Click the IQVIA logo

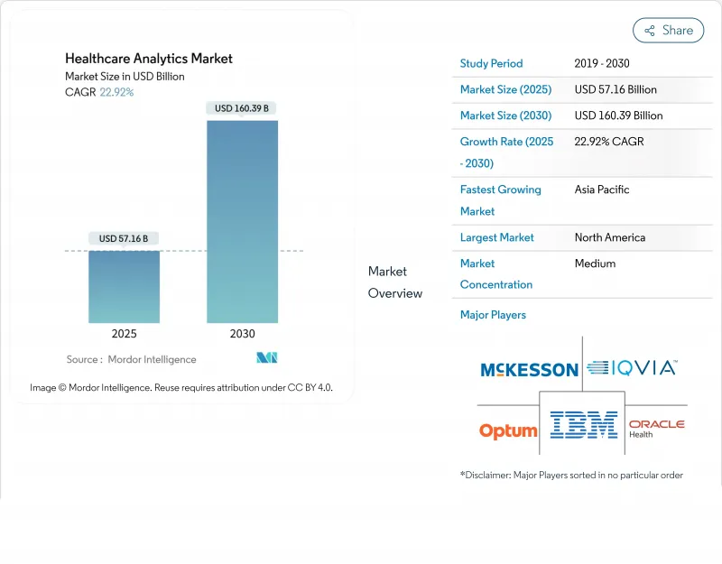pyautogui.click(x=631, y=367)
